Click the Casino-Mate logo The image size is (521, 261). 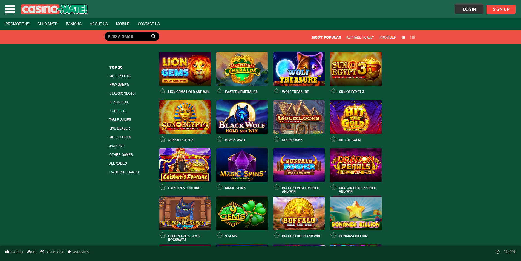[x=54, y=9]
